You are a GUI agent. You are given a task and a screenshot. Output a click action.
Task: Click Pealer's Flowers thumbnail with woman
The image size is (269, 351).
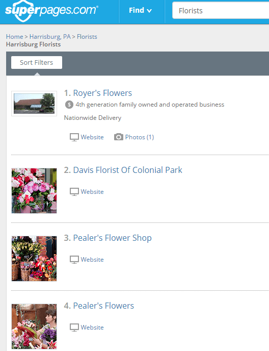[x=34, y=327]
